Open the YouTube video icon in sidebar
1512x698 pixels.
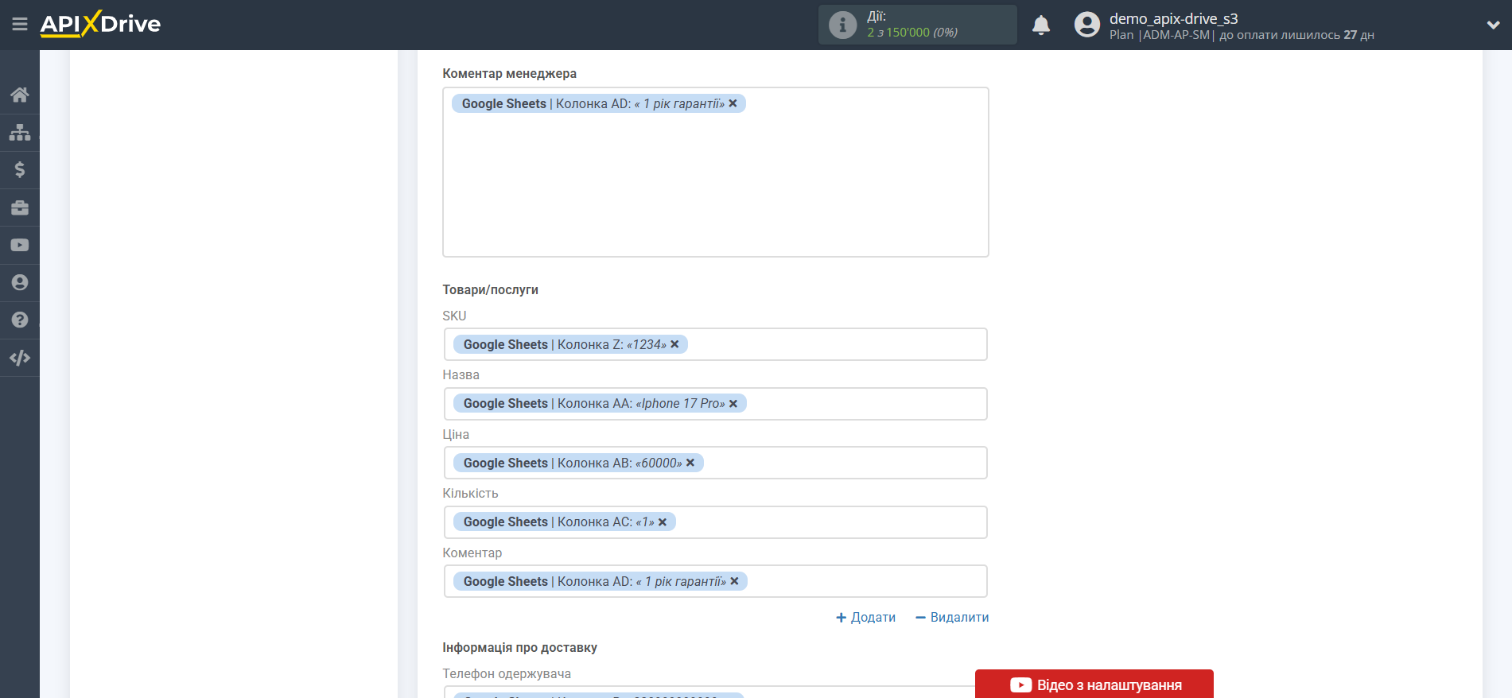point(20,245)
